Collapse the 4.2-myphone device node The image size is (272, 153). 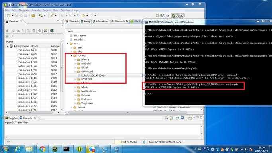pyautogui.click(x=8, y=46)
